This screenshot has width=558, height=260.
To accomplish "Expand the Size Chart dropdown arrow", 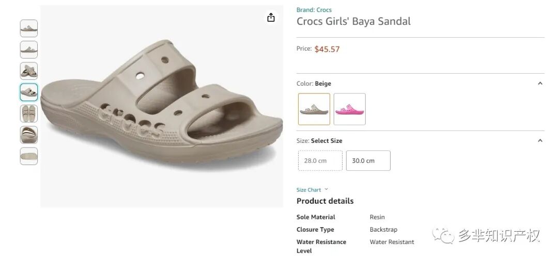I will tap(326, 189).
